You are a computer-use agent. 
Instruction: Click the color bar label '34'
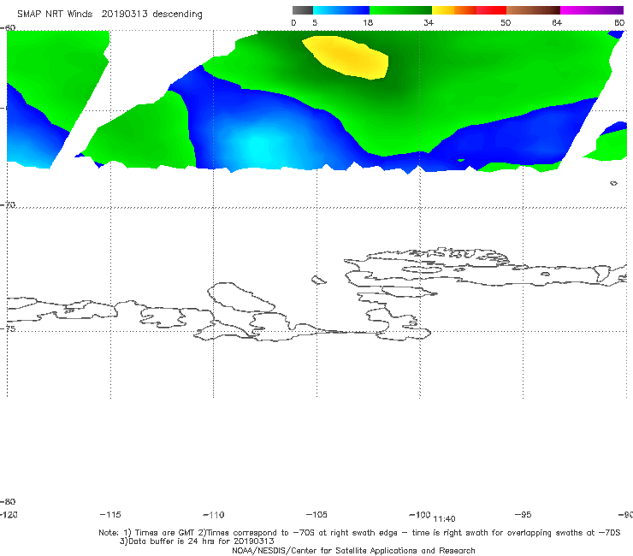(x=429, y=23)
